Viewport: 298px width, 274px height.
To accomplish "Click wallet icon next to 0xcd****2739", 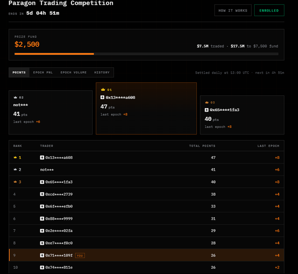I will [x=42, y=194].
